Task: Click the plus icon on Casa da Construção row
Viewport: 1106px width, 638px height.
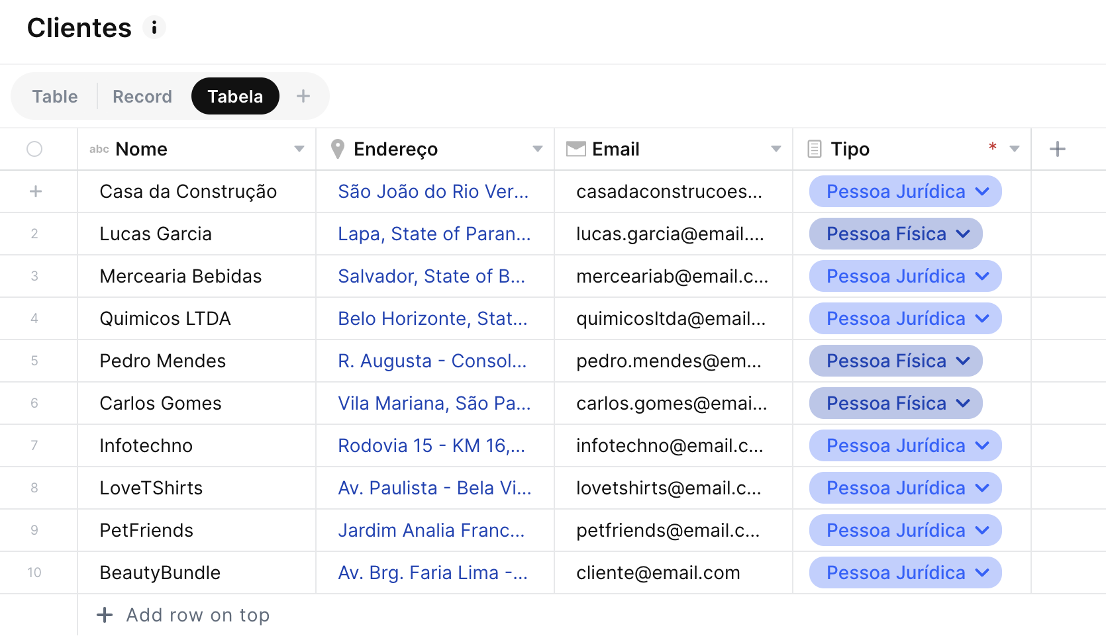Action: click(x=36, y=191)
